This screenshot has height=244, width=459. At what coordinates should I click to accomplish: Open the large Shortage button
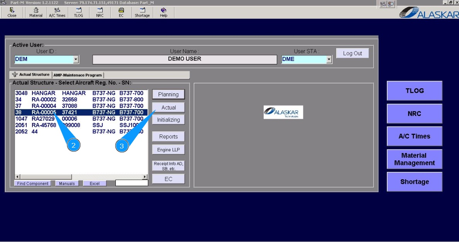415,182
